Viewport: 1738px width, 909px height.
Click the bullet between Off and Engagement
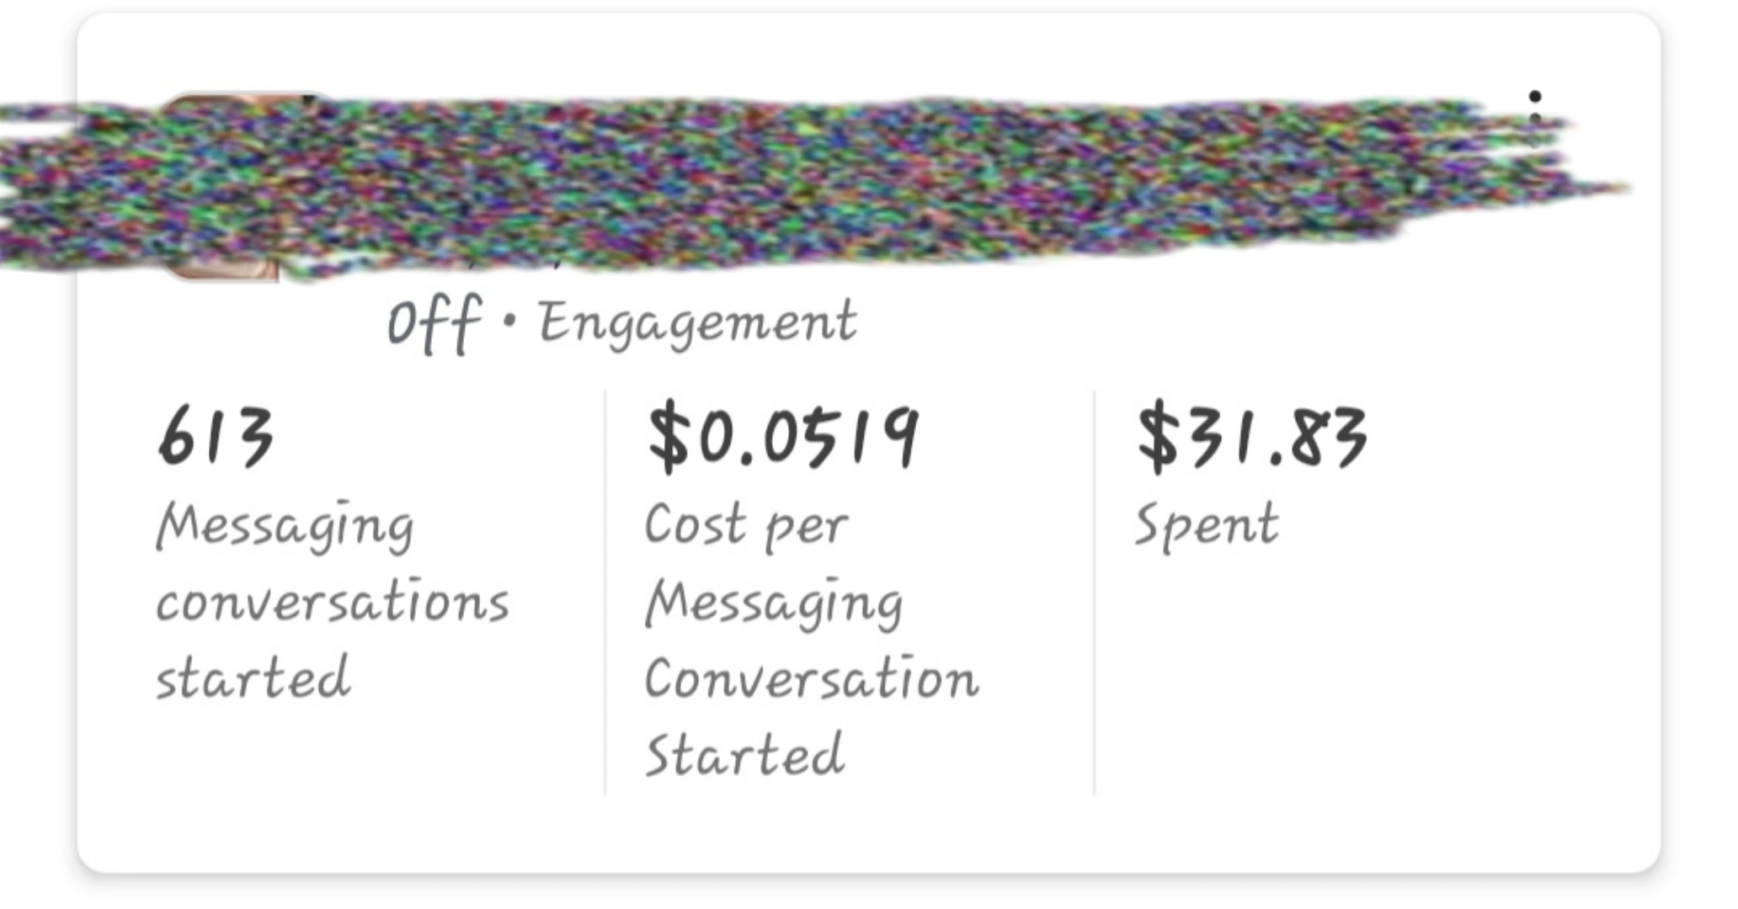[508, 322]
